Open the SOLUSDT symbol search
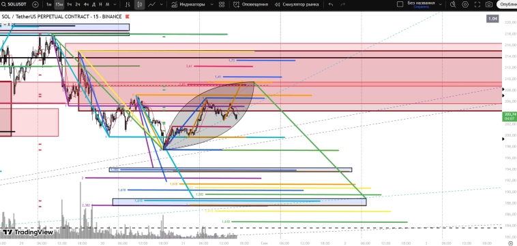Screen dimensions: 517x246 tap(14, 4)
